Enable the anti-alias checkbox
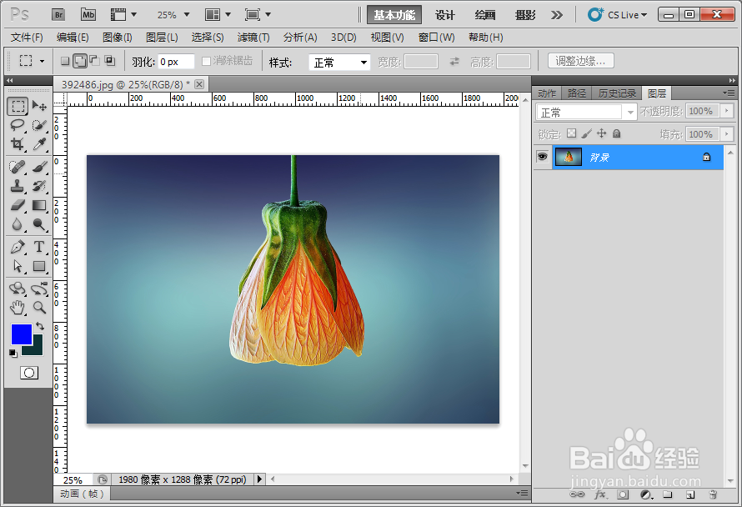The image size is (742, 507). 206,61
